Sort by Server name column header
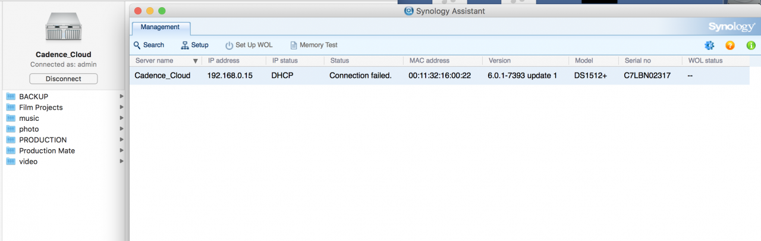Image resolution: width=761 pixels, height=241 pixels. (x=155, y=61)
